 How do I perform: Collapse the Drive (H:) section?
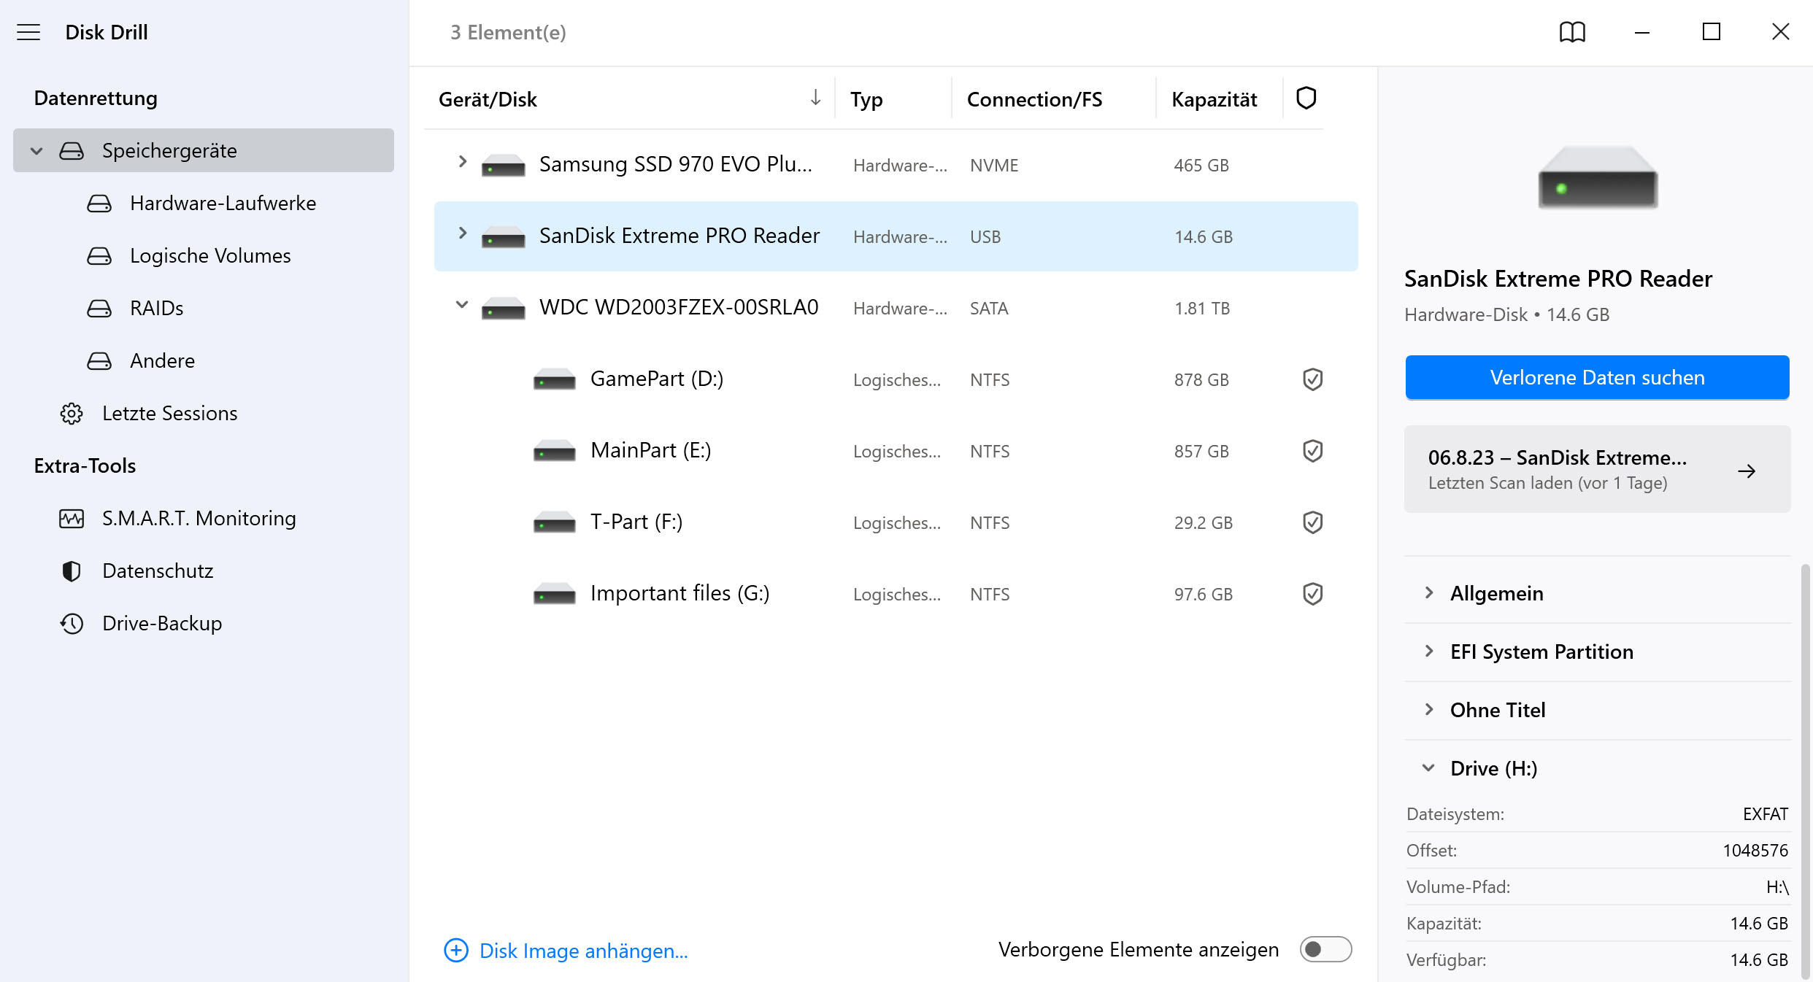pos(1429,768)
